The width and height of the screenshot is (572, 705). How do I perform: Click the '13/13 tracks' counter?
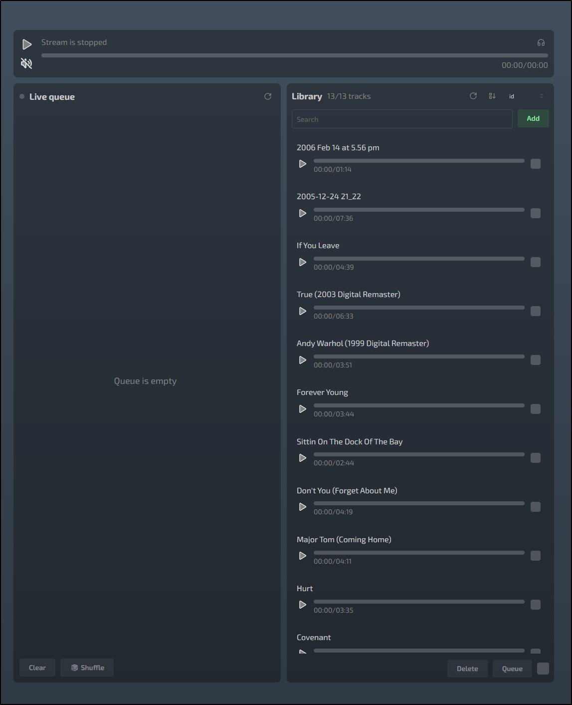tap(349, 96)
